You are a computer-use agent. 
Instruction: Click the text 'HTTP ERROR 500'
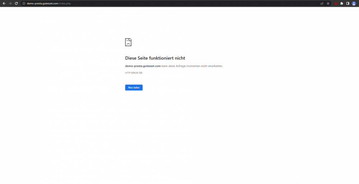coord(134,73)
